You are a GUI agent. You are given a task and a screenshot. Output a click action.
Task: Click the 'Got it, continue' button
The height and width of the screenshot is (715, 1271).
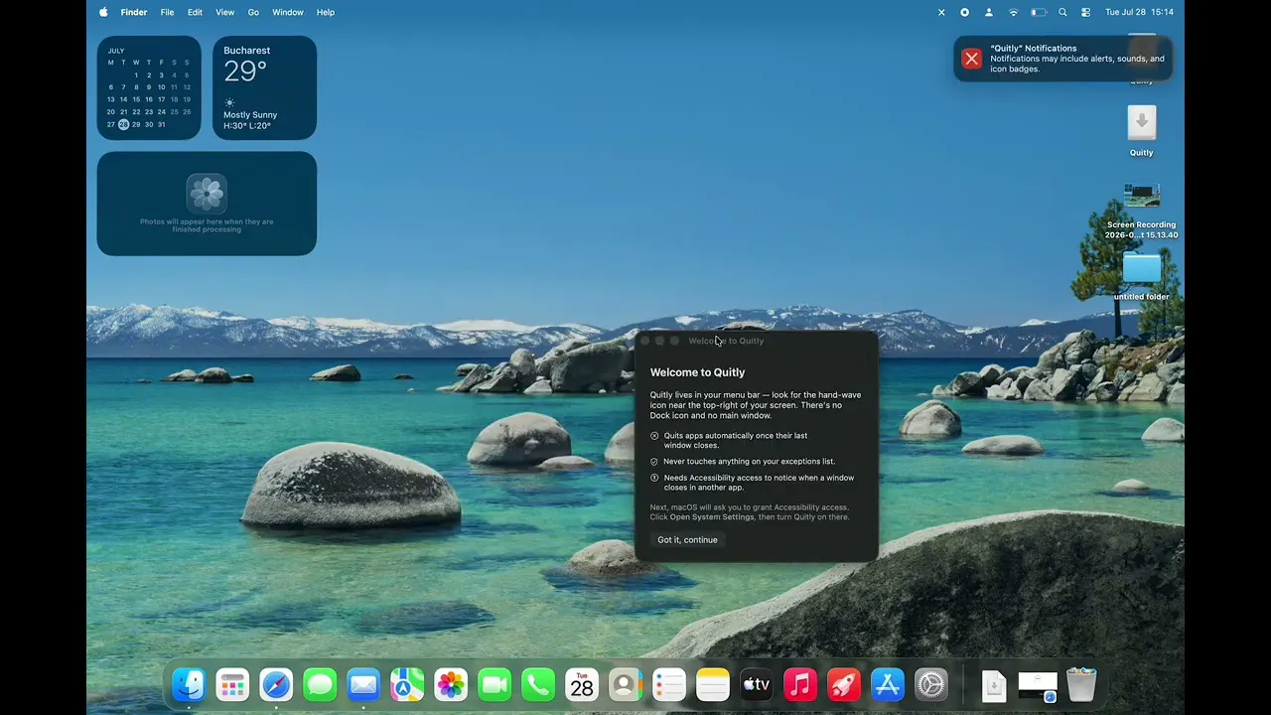coord(687,540)
